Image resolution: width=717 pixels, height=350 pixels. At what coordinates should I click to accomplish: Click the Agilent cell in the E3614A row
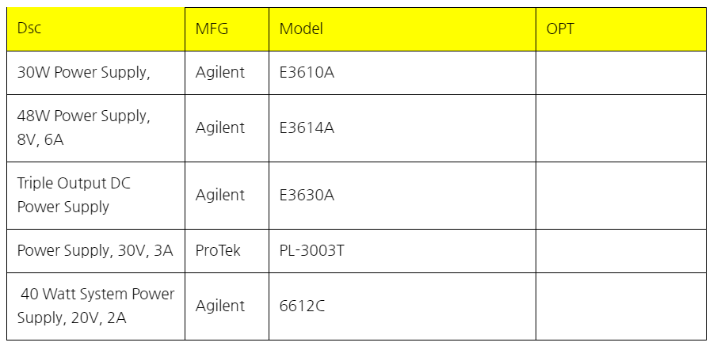[x=220, y=127]
